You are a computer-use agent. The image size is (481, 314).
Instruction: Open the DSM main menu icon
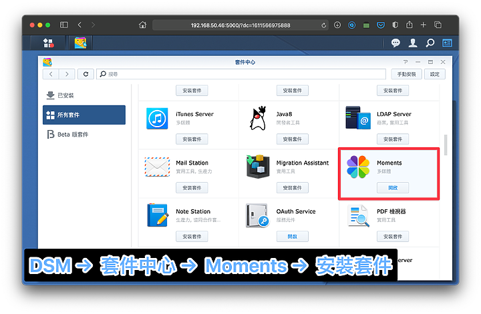click(x=49, y=43)
